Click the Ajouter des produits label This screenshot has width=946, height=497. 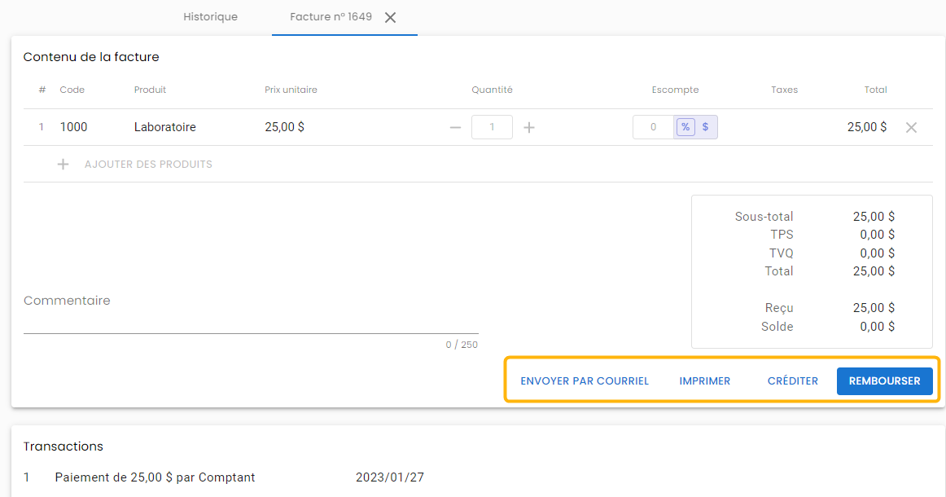coord(148,165)
